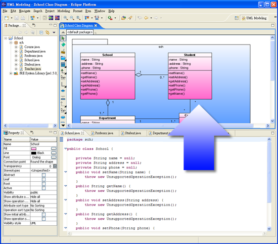
Task: Select the blue package folder tool
Action: click(x=63, y=58)
